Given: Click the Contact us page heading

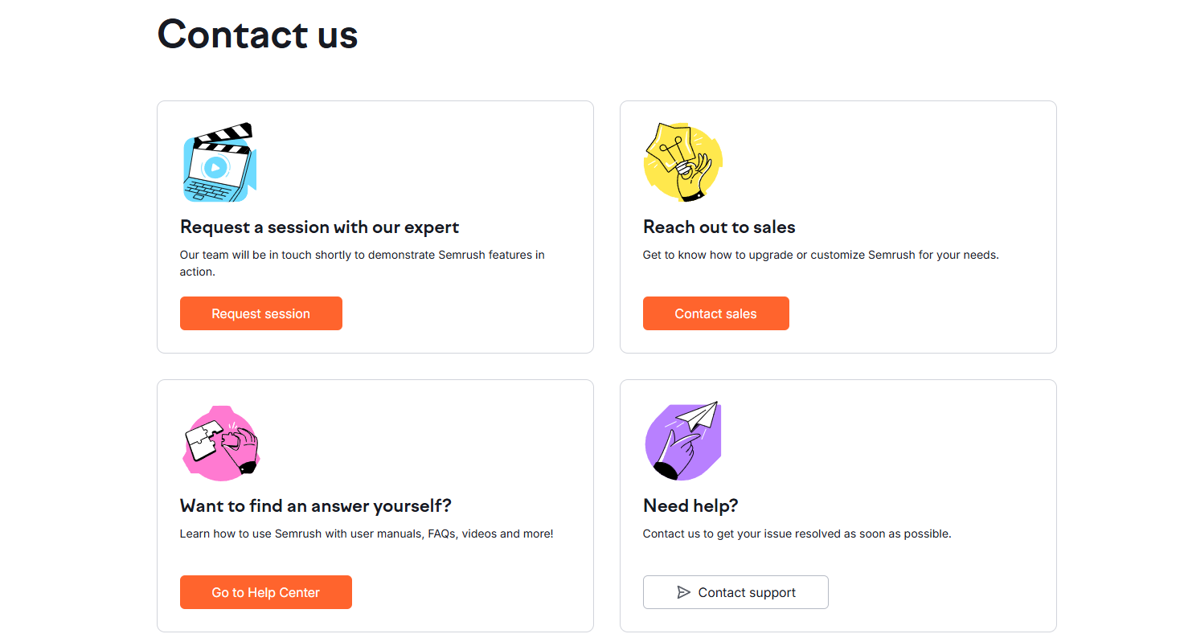Looking at the screenshot, I should [x=257, y=35].
